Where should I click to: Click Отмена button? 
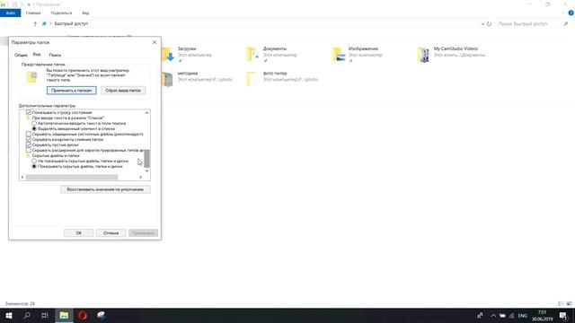coord(111,233)
